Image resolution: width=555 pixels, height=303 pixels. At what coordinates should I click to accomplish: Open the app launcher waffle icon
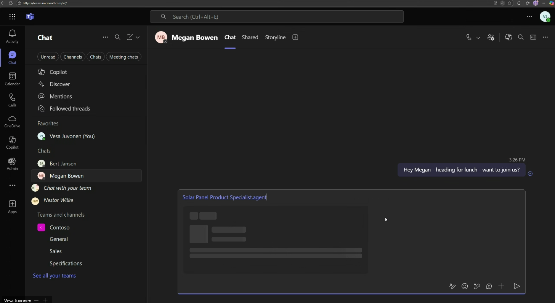pos(12,17)
